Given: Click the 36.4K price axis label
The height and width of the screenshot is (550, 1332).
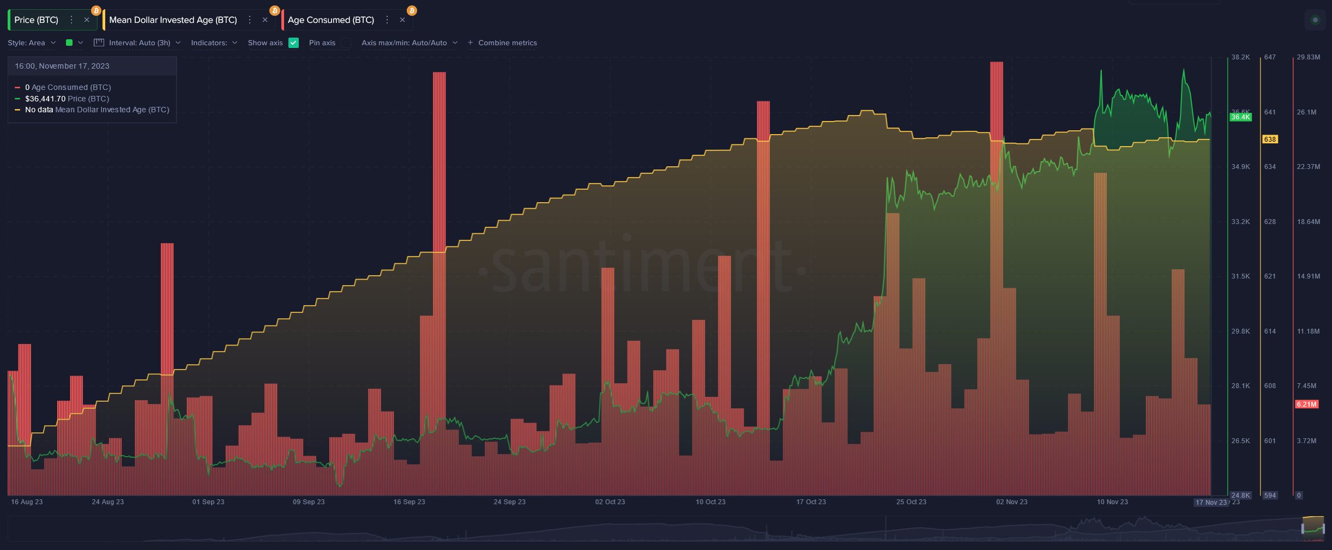Looking at the screenshot, I should tap(1240, 117).
